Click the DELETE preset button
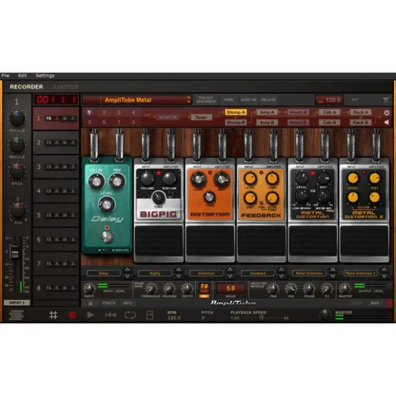396x396 pixels. coord(268,100)
